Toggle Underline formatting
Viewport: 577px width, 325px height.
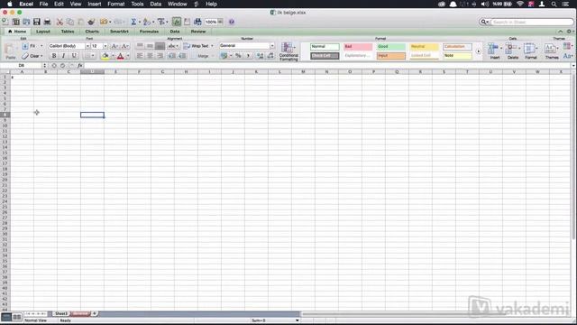pyautogui.click(x=74, y=56)
